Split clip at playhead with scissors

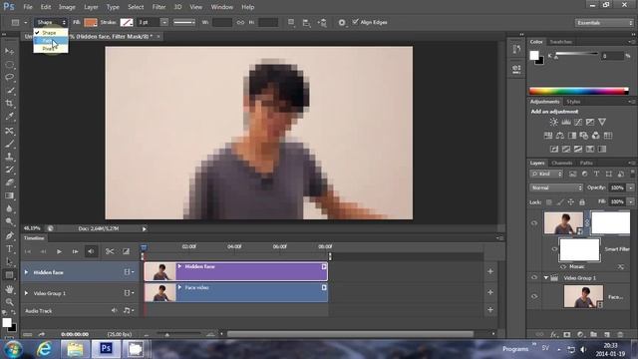pyautogui.click(x=110, y=251)
